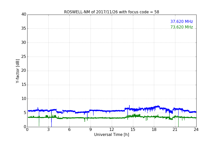218x145 pixels.
Task: Click the x-axis tick label 12
Action: [x=112, y=130]
